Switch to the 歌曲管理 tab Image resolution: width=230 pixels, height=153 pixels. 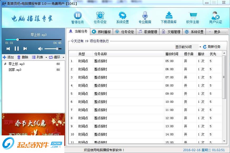(x=148, y=32)
